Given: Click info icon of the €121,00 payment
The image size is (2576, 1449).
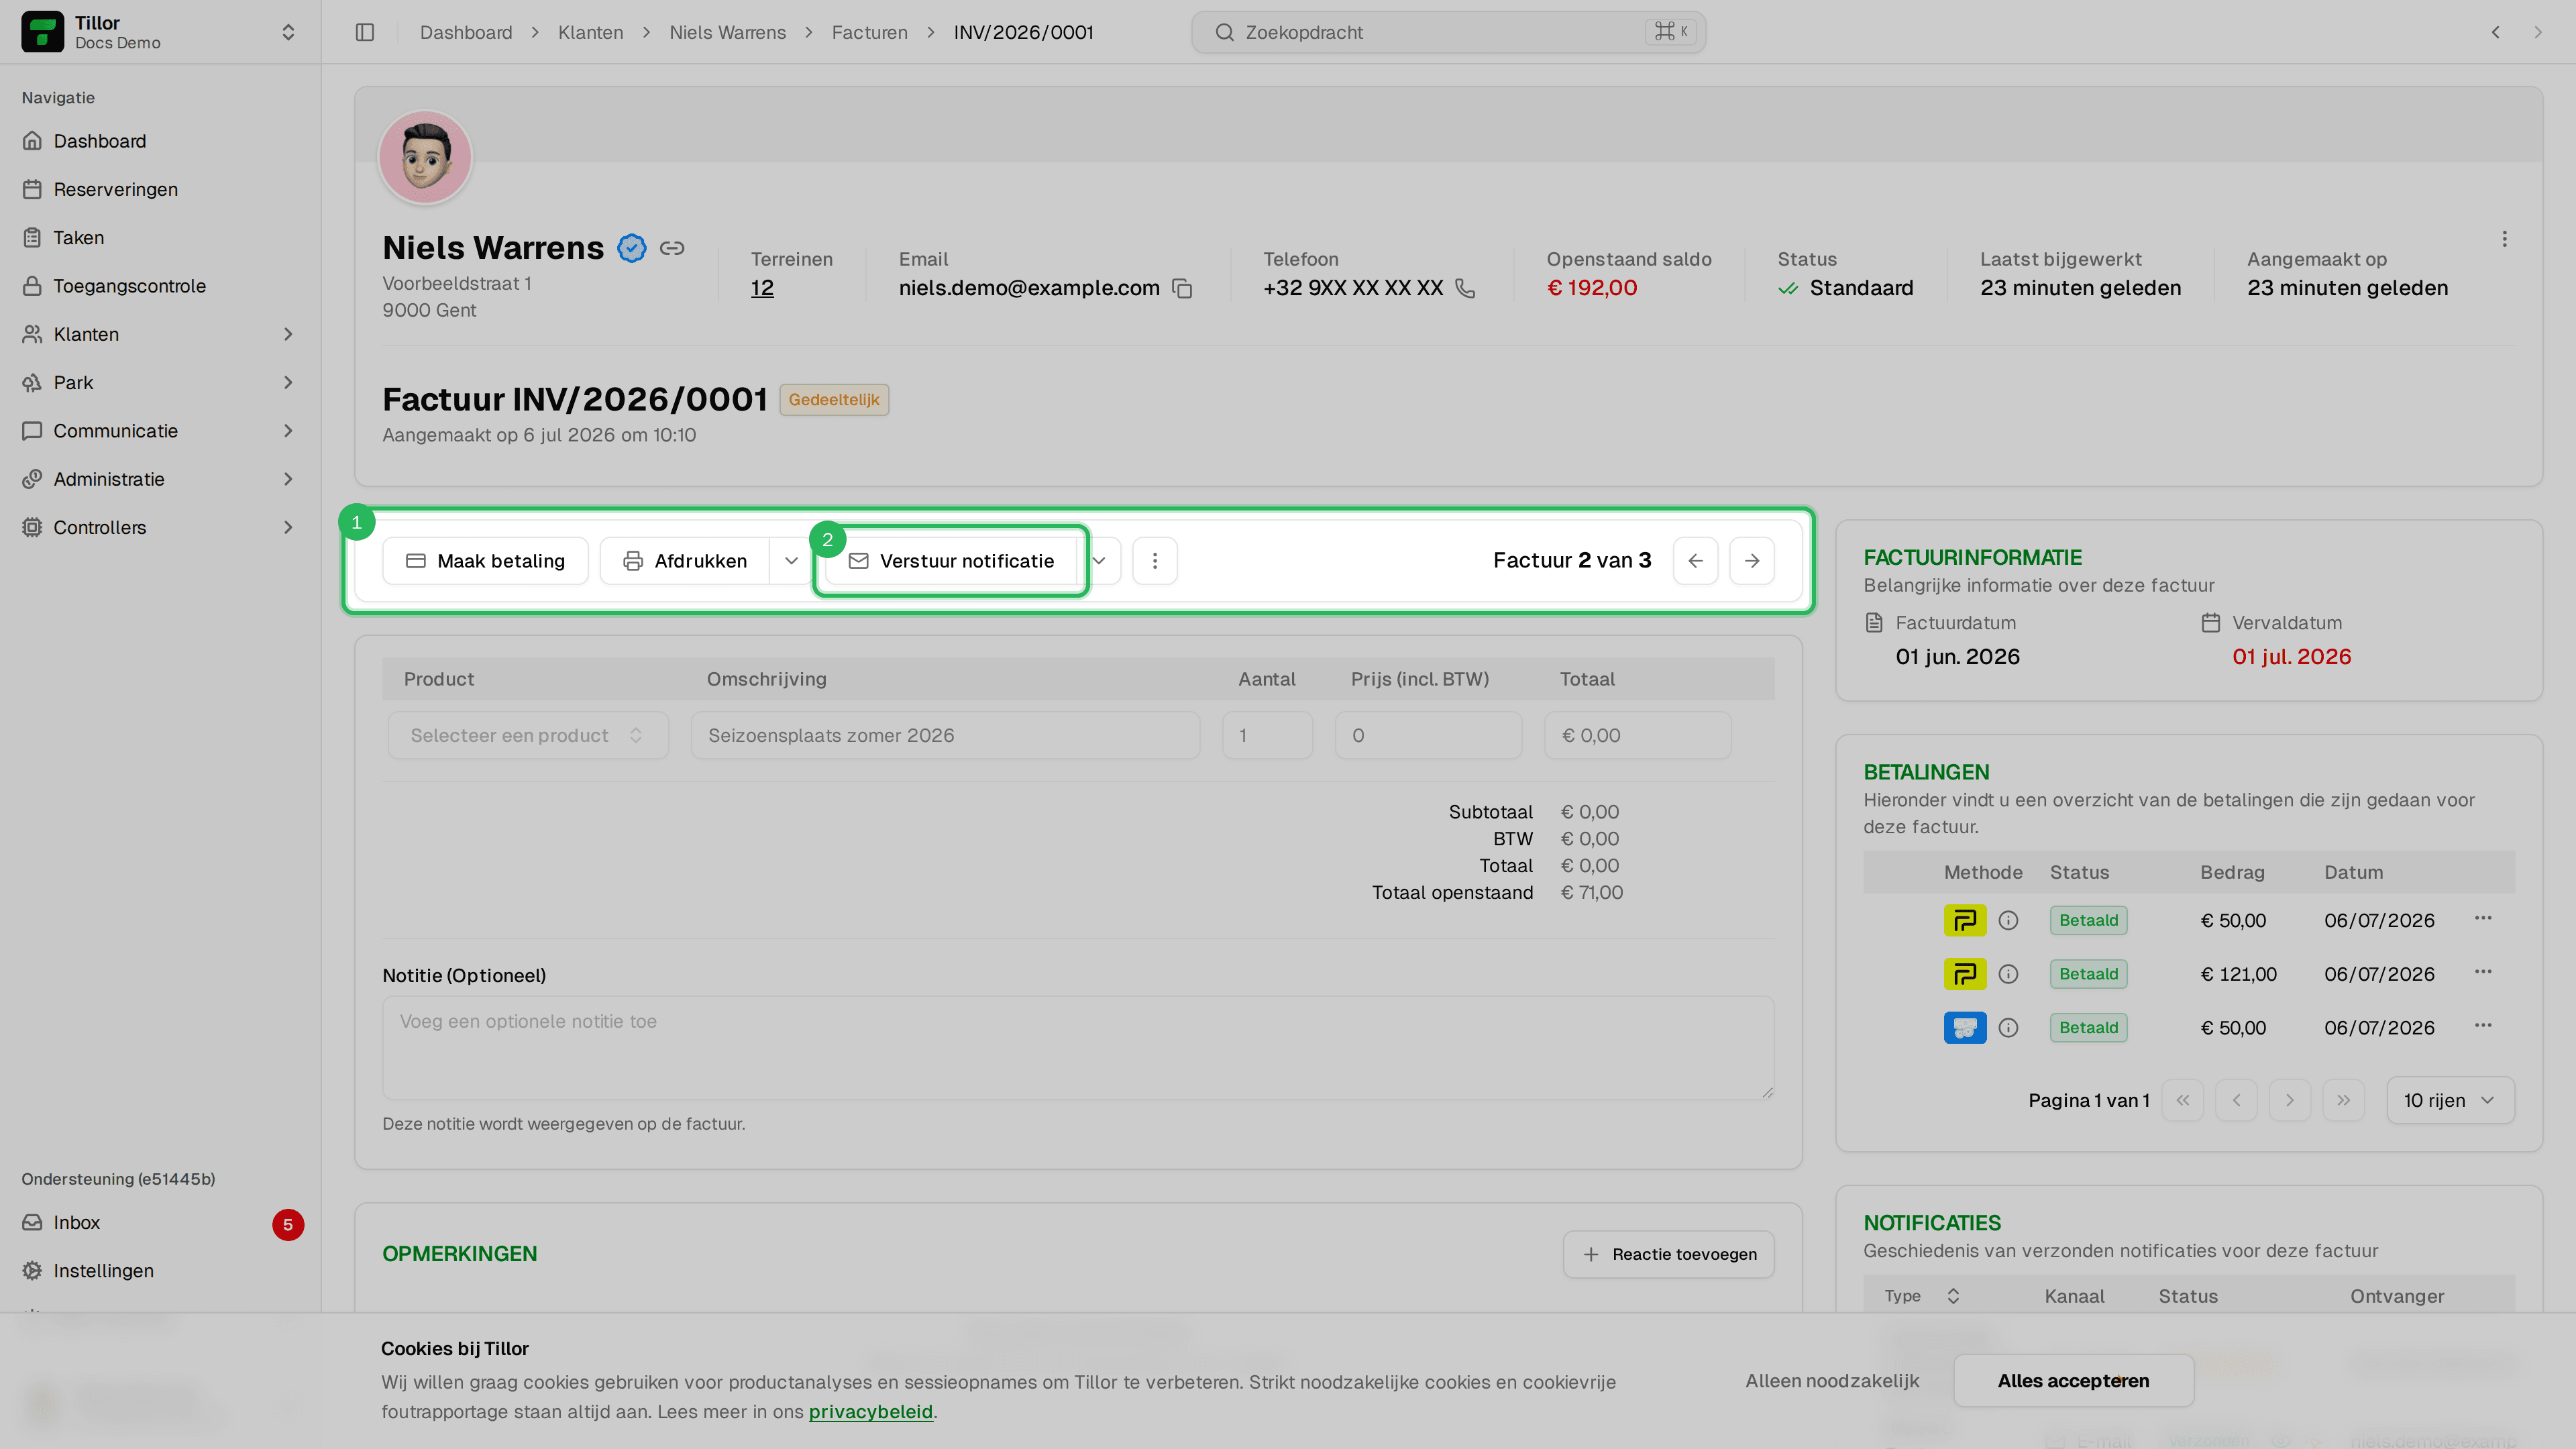Looking at the screenshot, I should (2008, 975).
